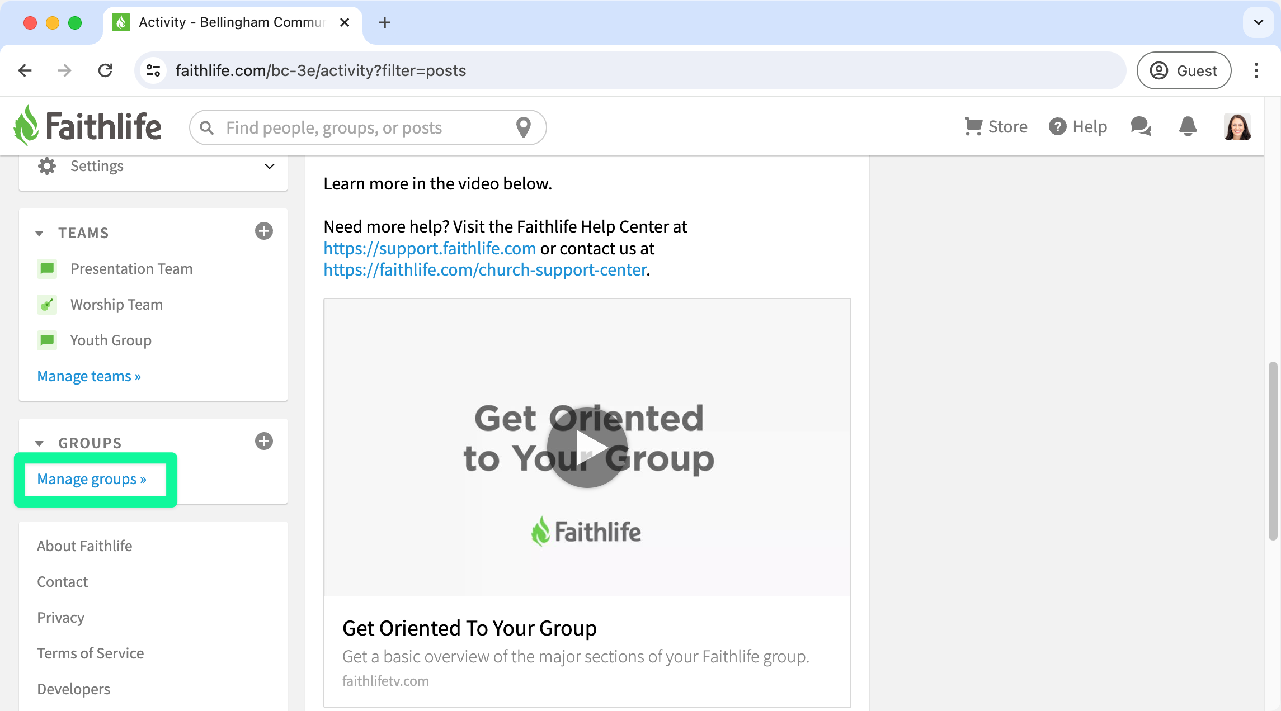Open the Store cart icon
The image size is (1281, 711).
coord(973,127)
